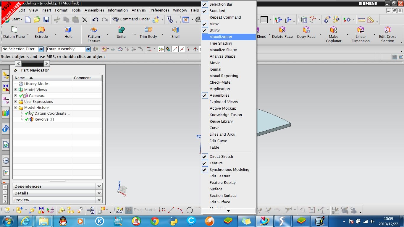Viewport: 404px width, 227px height.
Task: Click the New file icon
Action: tap(28, 20)
